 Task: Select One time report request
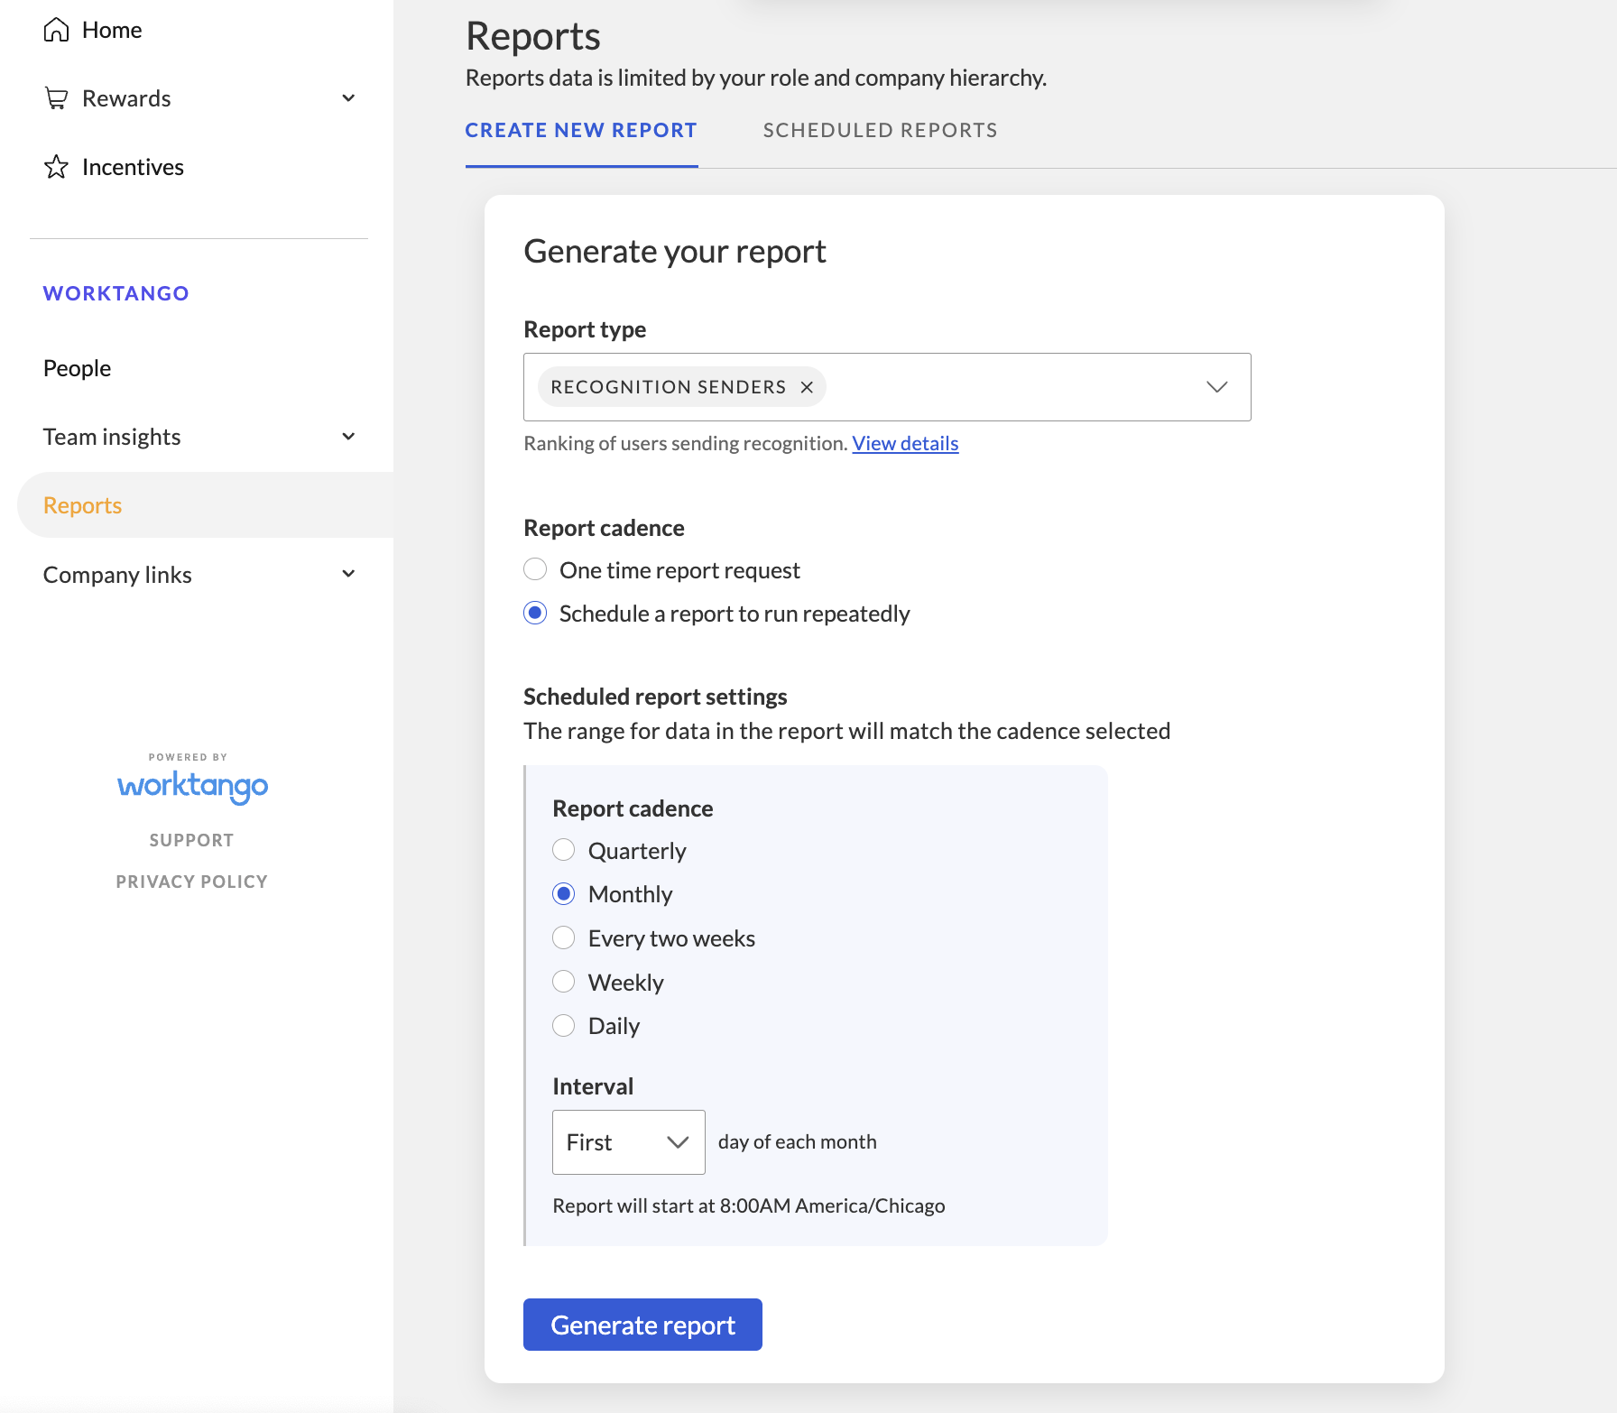535,569
